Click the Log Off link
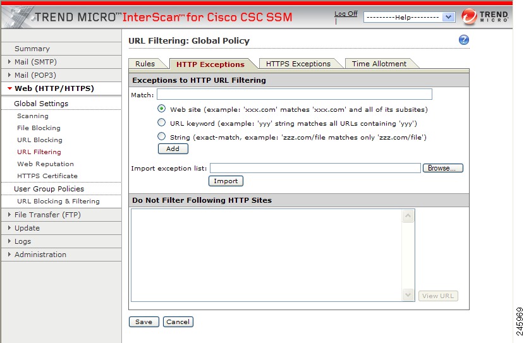This screenshot has width=524, height=343. pos(346,14)
